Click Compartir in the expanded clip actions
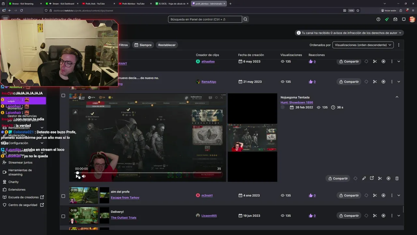The width and height of the screenshot is (417, 235). click(338, 178)
